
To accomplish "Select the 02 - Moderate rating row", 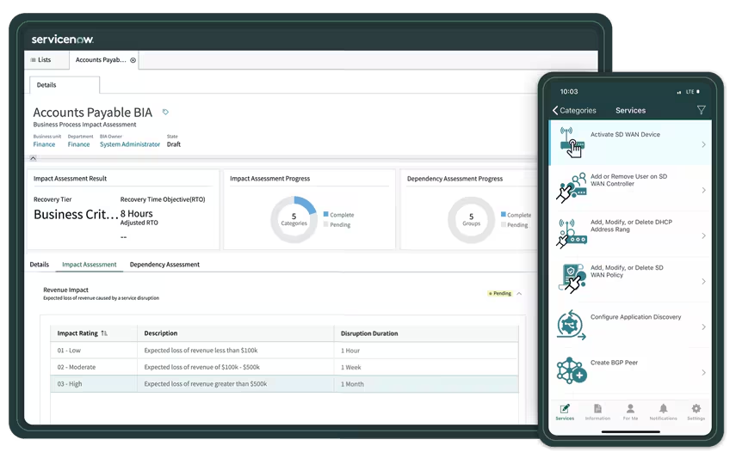I will point(284,367).
